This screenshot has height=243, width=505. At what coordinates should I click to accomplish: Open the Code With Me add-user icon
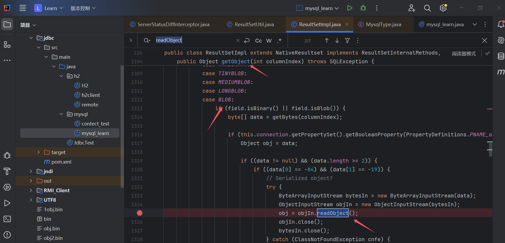coord(412,8)
